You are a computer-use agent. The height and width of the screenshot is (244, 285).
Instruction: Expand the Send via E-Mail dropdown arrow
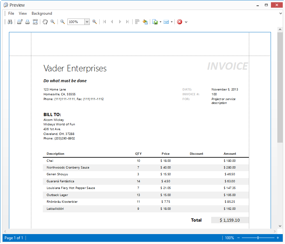(x=172, y=22)
